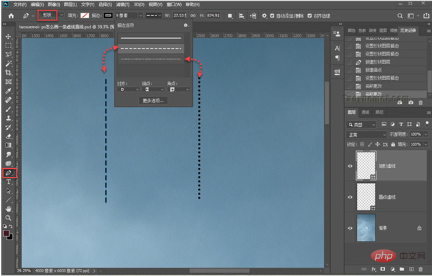The height and width of the screenshot is (276, 432).
Task: Click the fx layer style icon
Action: tap(373, 269)
